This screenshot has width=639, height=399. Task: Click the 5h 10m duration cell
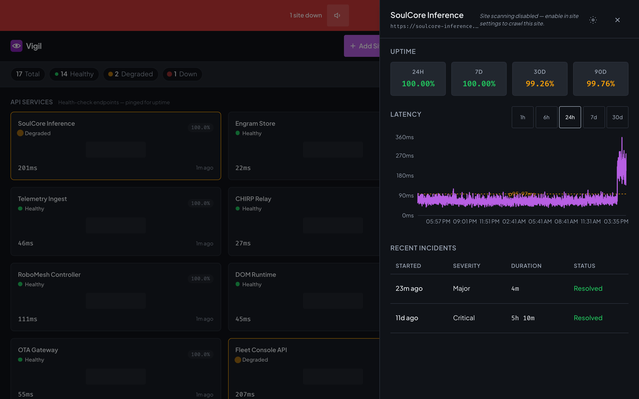pos(523,318)
